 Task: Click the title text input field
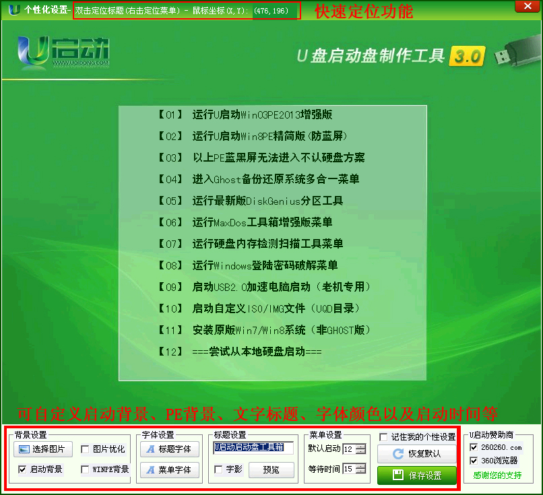click(x=253, y=448)
